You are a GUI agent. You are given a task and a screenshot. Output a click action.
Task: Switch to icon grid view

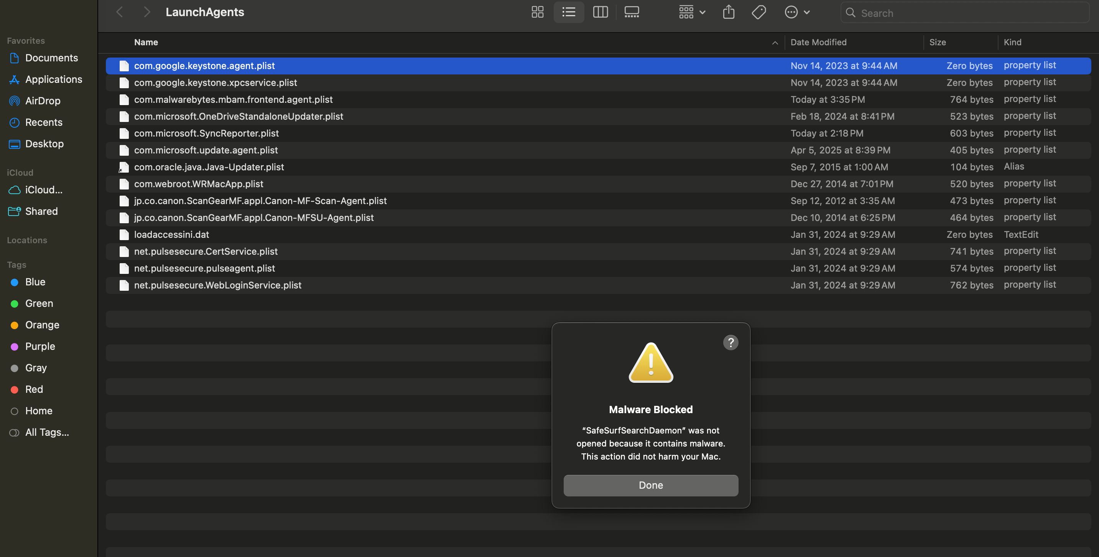point(537,12)
